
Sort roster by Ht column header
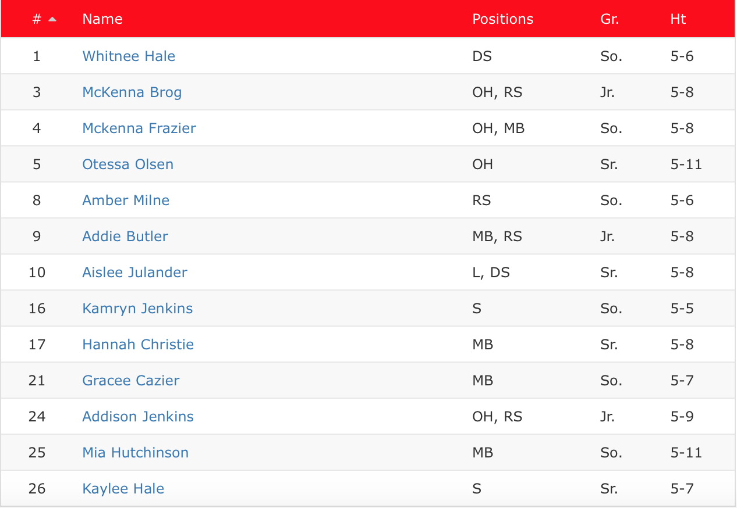click(678, 19)
